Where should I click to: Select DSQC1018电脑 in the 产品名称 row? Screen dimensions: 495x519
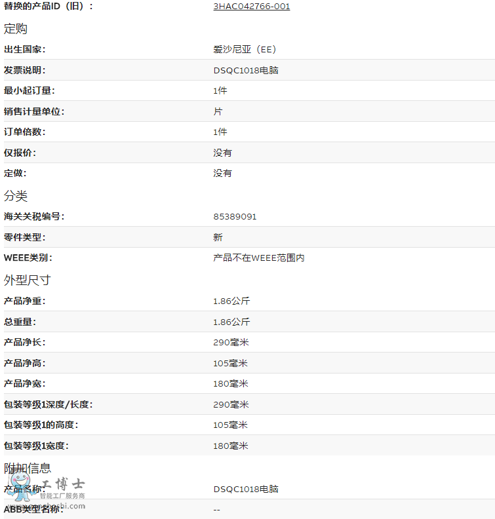pyautogui.click(x=246, y=489)
